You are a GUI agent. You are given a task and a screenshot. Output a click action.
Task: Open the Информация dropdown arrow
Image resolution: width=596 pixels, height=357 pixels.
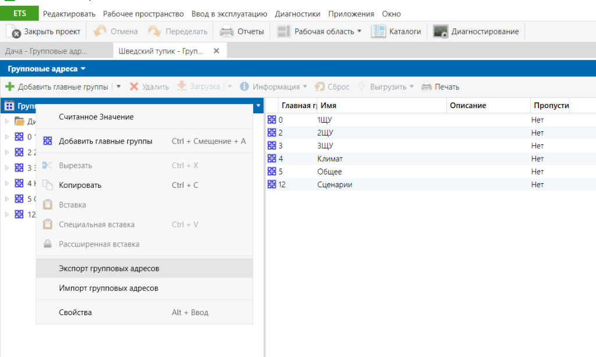pyautogui.click(x=305, y=87)
